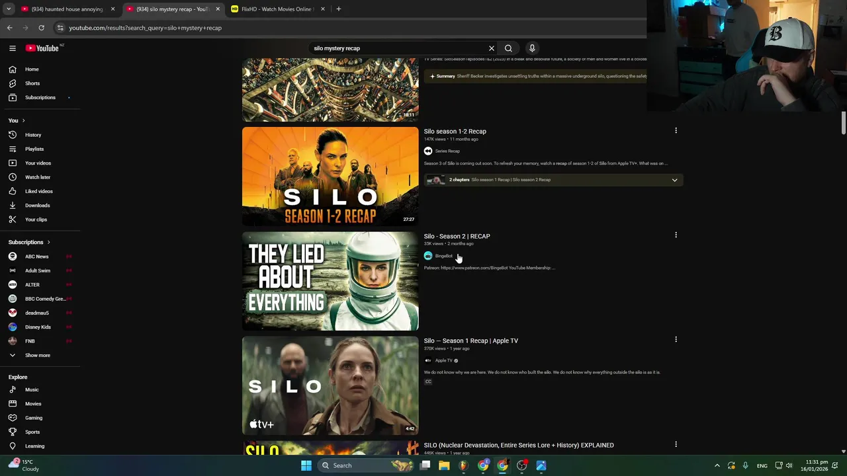Open the browser tab search dropdown
Screen dimensions: 847x476
(x=9, y=9)
